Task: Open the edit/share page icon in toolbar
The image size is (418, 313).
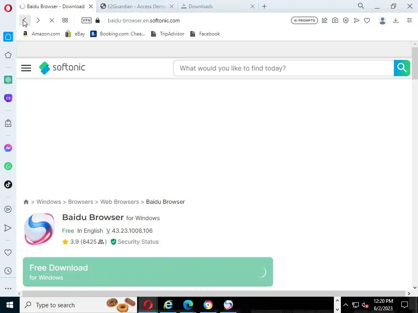Action: 325,20
